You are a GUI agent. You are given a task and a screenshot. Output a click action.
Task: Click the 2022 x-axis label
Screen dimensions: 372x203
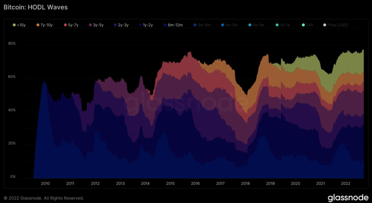click(345, 183)
